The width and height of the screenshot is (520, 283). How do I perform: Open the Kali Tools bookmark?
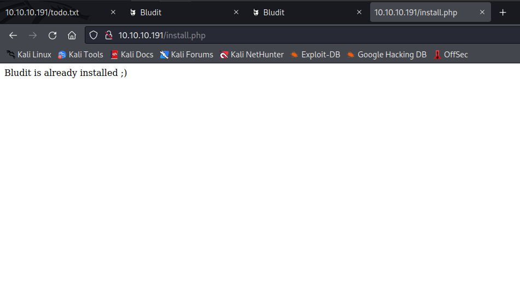click(80, 55)
